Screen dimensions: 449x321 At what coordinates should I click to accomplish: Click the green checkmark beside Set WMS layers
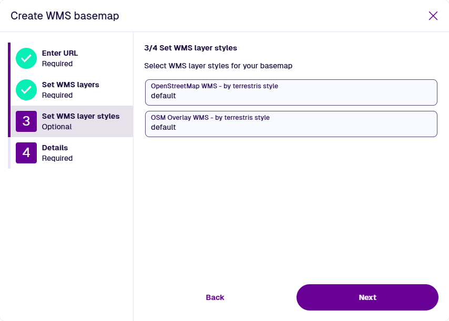point(26,90)
